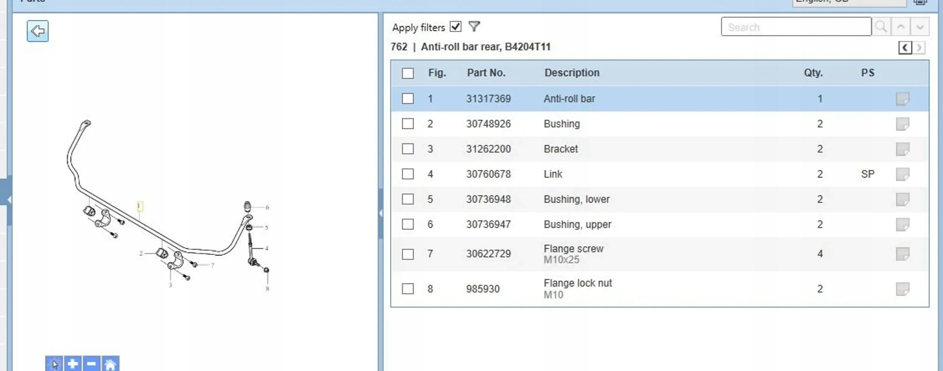Image resolution: width=943 pixels, height=371 pixels.
Task: Sort table by Part No. column header
Action: pyautogui.click(x=486, y=73)
